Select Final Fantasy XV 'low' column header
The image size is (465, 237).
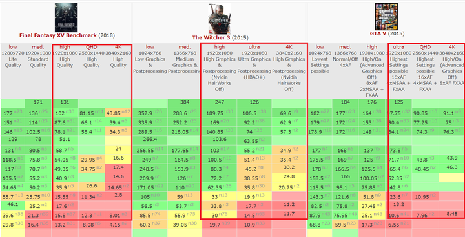(13, 47)
